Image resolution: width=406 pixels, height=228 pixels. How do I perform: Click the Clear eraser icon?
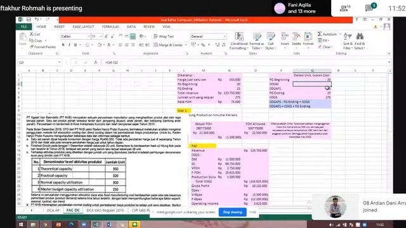pyautogui.click(x=320, y=47)
